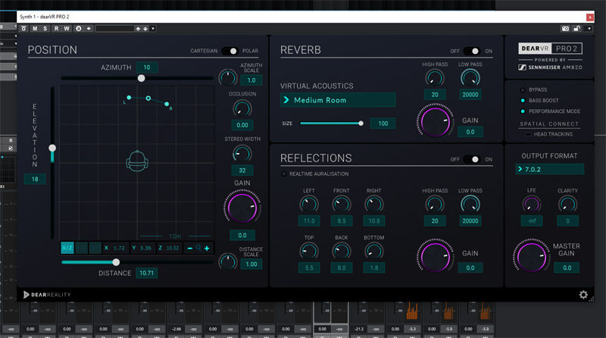This screenshot has height=338, width=606.
Task: Click the lock icon in toolbar
Action: click(577, 28)
